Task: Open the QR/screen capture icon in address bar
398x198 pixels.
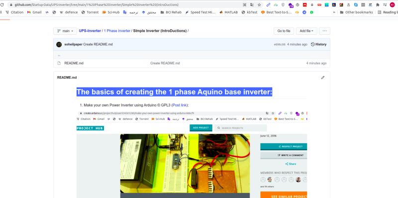Action: (x=245, y=4)
